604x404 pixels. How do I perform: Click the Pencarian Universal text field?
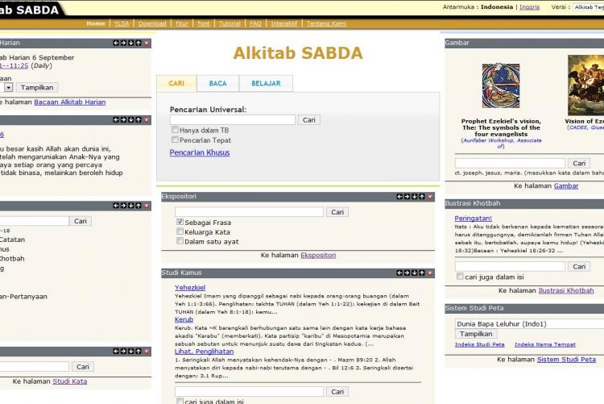233,120
